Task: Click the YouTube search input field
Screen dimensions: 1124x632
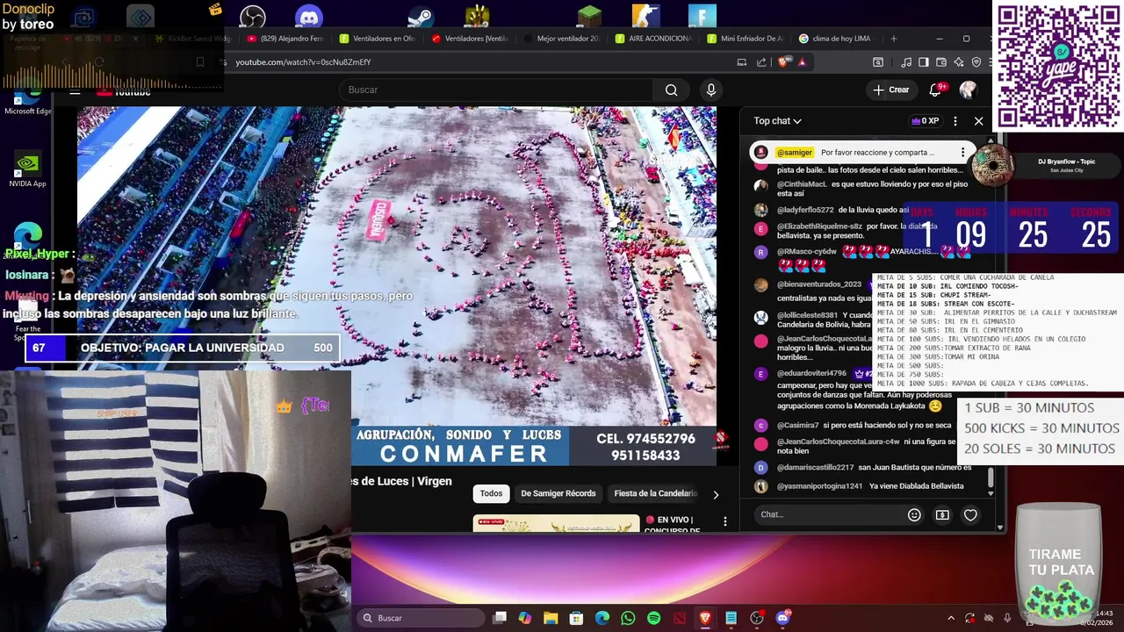Action: click(x=495, y=90)
